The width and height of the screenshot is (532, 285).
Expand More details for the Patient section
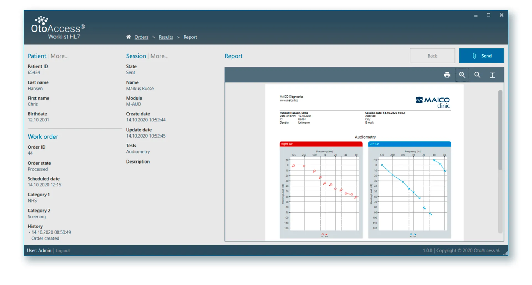click(59, 56)
